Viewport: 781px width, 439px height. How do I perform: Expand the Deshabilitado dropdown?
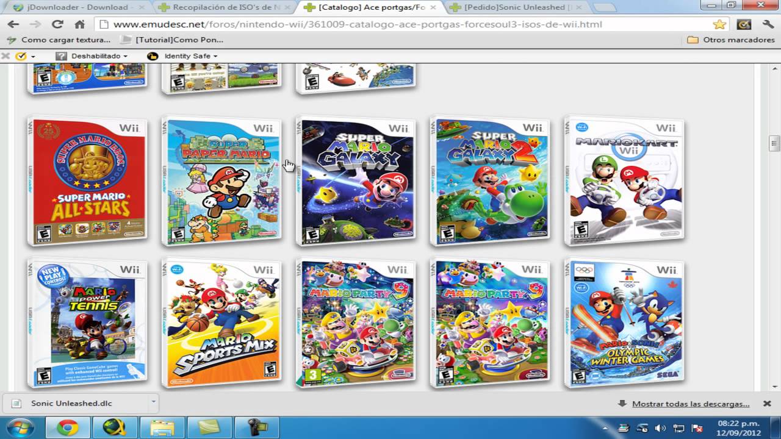coord(92,56)
